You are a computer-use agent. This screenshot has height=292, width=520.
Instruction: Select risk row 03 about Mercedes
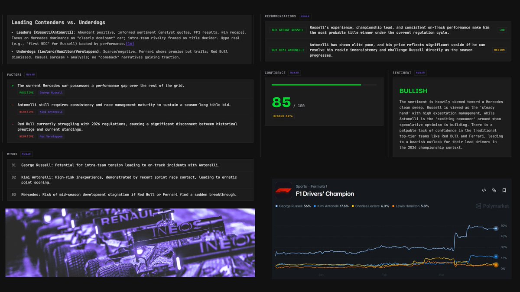point(130,195)
